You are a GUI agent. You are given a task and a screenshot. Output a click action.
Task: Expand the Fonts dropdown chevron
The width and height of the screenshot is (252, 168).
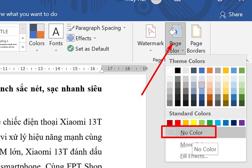[56, 50]
